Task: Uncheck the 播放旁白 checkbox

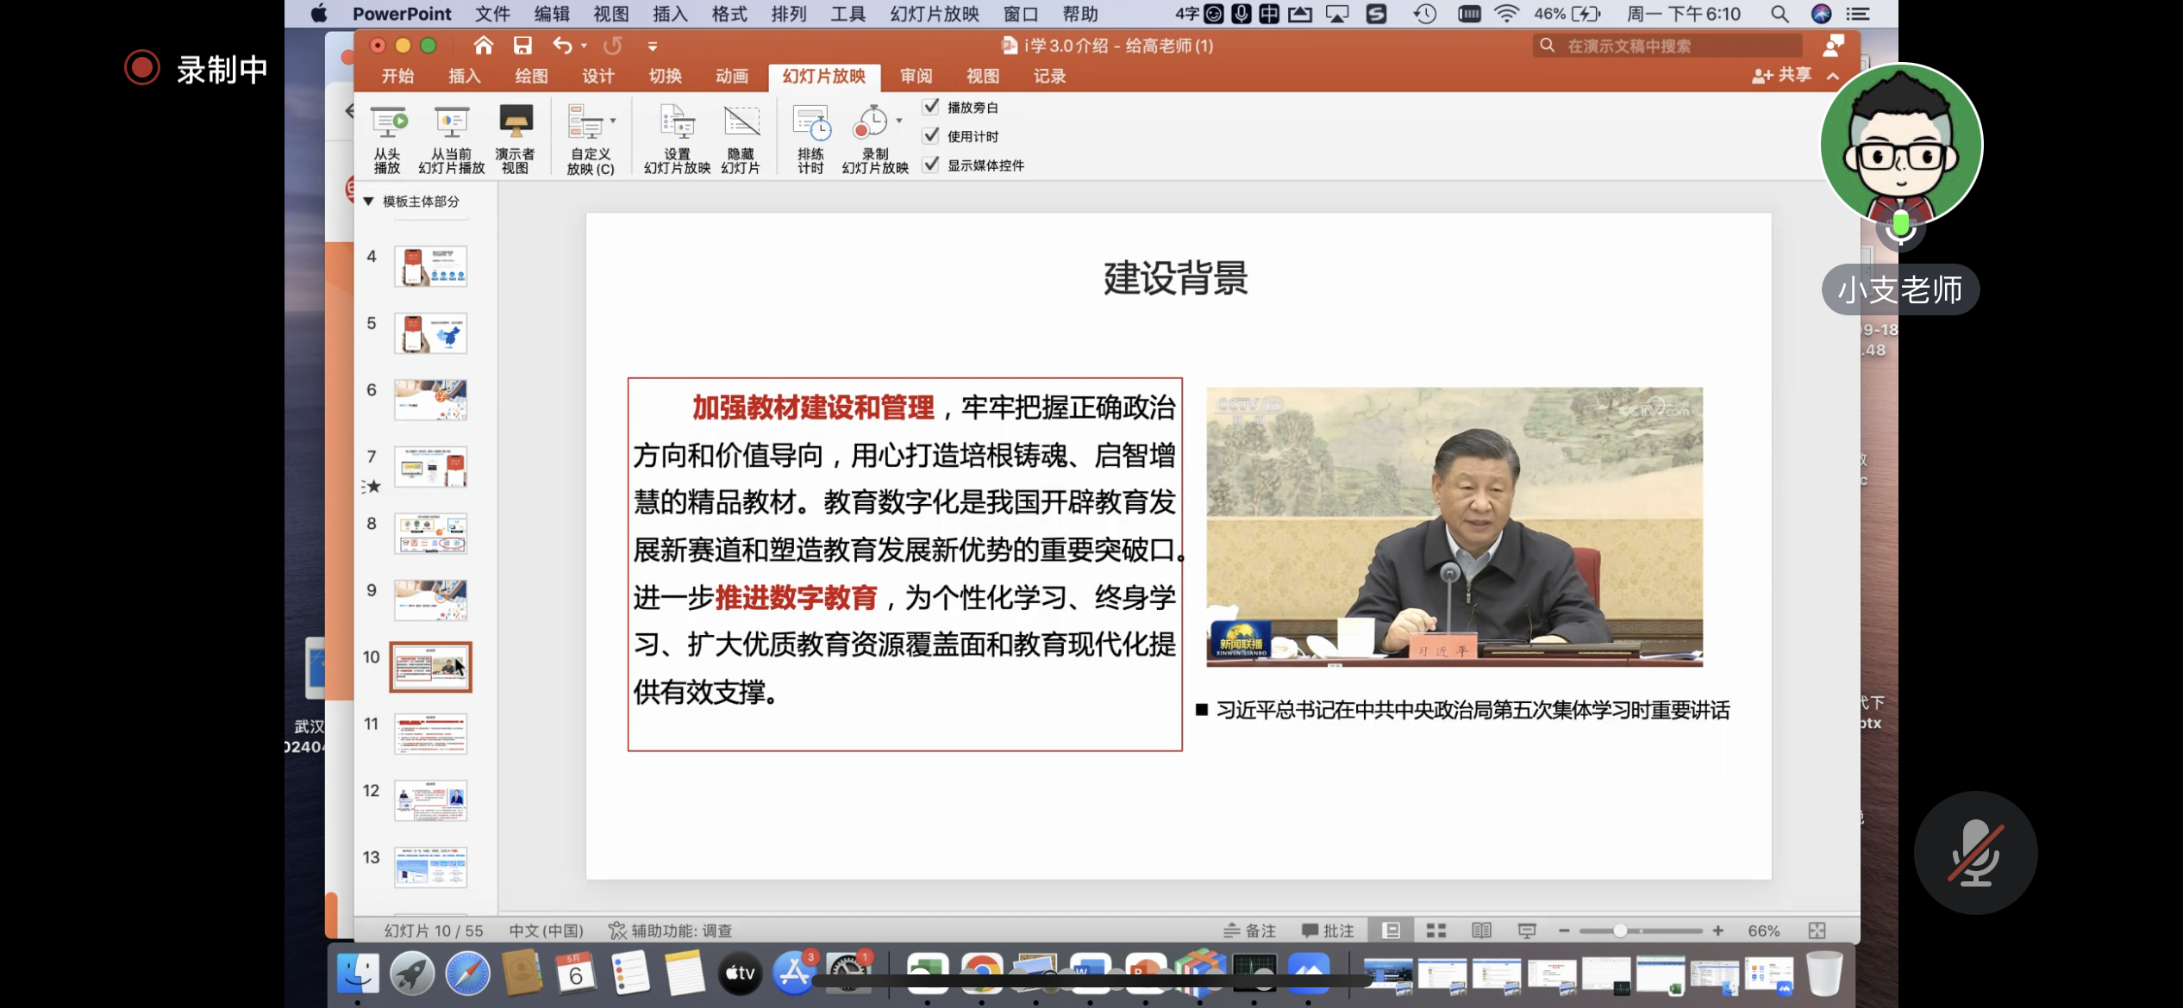Action: point(931,107)
